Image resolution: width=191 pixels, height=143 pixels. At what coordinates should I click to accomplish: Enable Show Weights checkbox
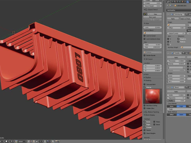tap(144, 133)
